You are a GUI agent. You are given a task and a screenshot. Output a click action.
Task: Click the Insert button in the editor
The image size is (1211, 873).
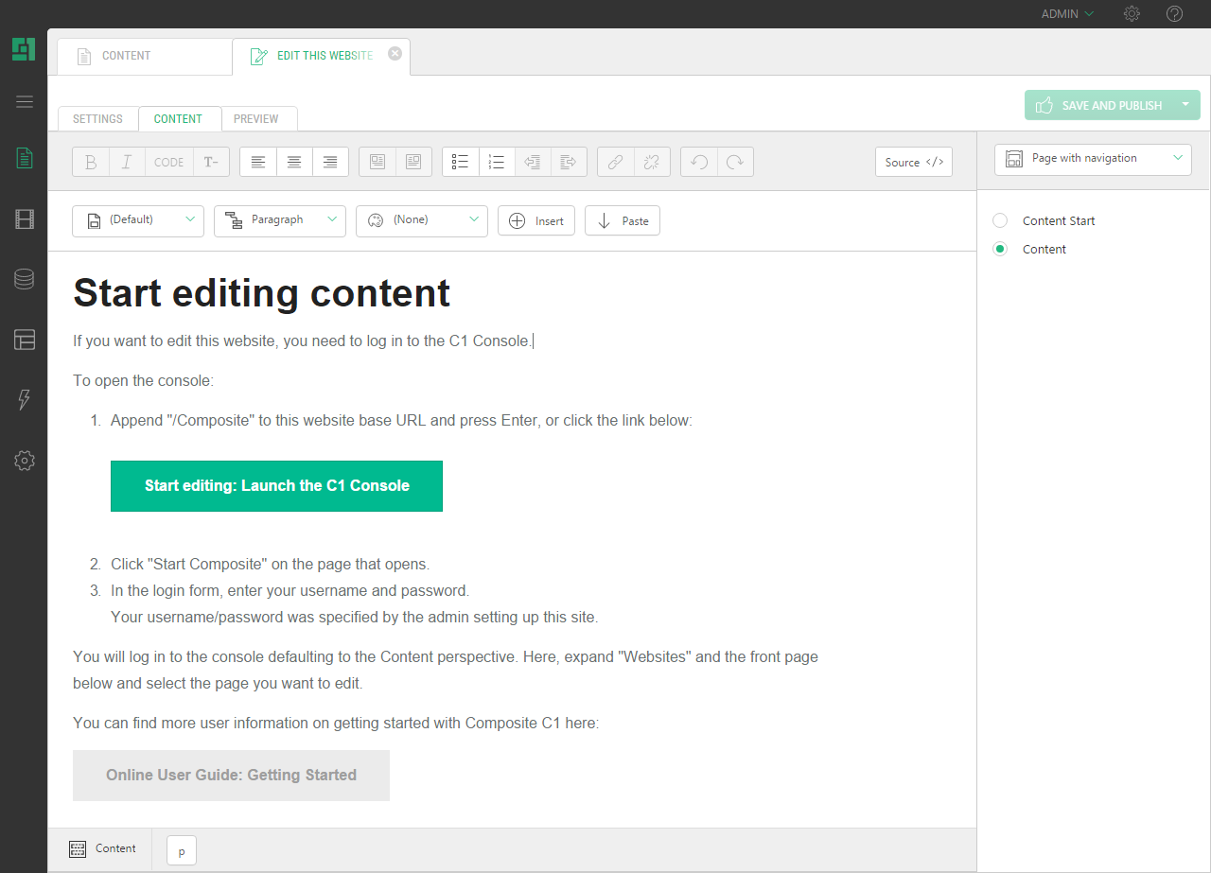(536, 220)
